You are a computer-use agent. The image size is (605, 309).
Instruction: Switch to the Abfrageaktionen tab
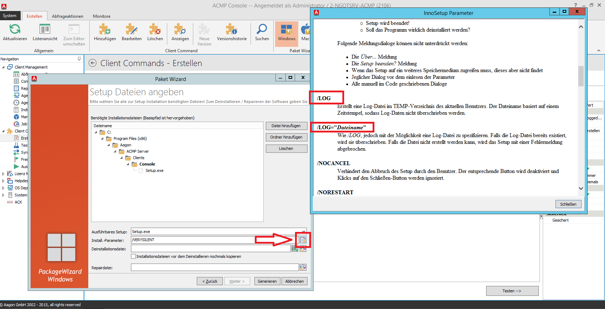click(x=68, y=16)
